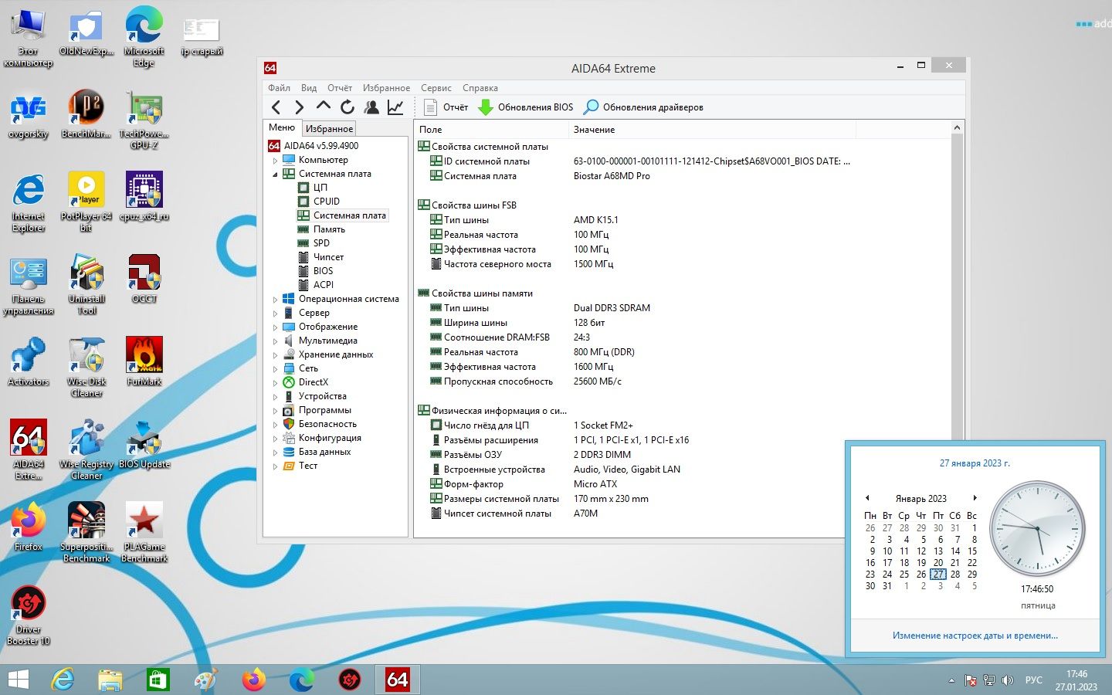Viewport: 1112px width, 695px height.
Task: Select the ЦП item in the tree
Action: point(320,188)
